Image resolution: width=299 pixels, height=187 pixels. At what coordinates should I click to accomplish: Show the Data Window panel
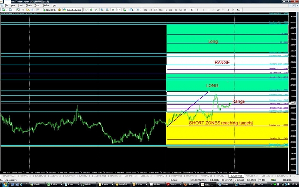click(23, 10)
